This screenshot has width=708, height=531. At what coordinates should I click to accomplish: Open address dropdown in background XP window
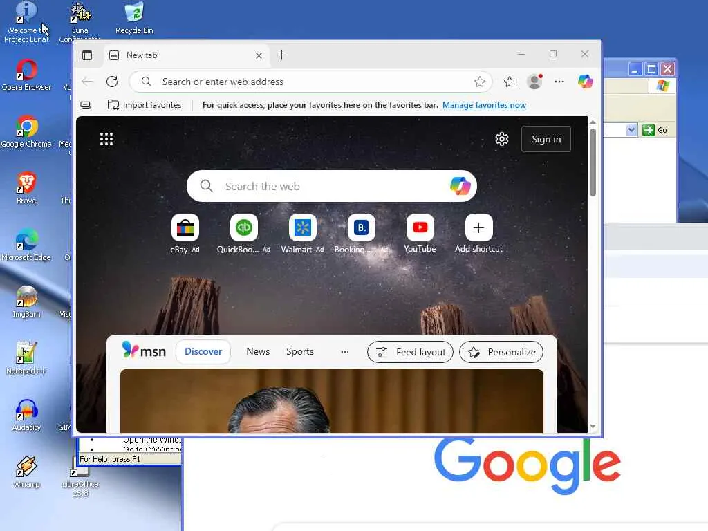pyautogui.click(x=631, y=130)
